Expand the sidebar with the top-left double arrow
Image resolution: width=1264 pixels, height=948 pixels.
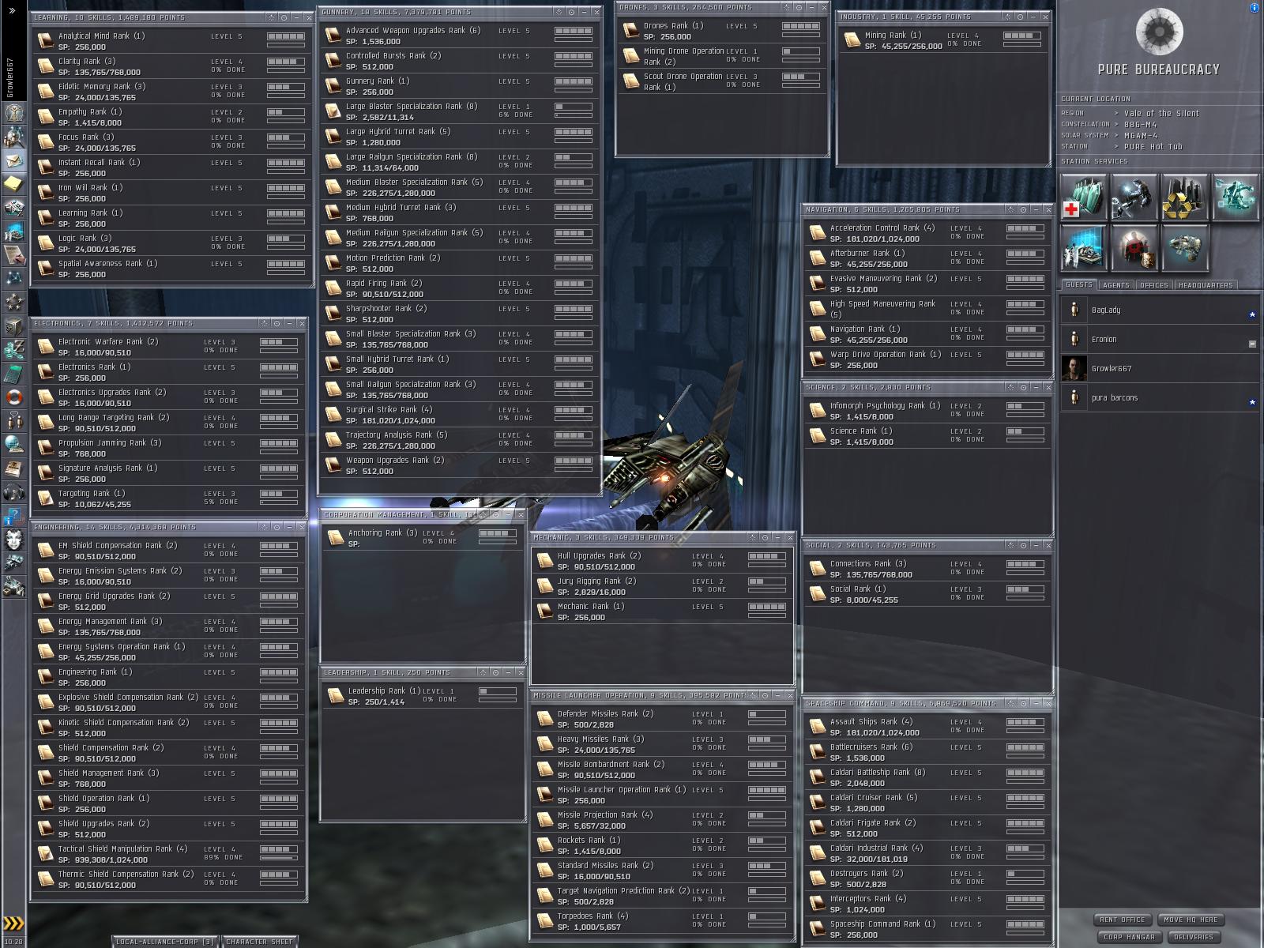point(12,10)
